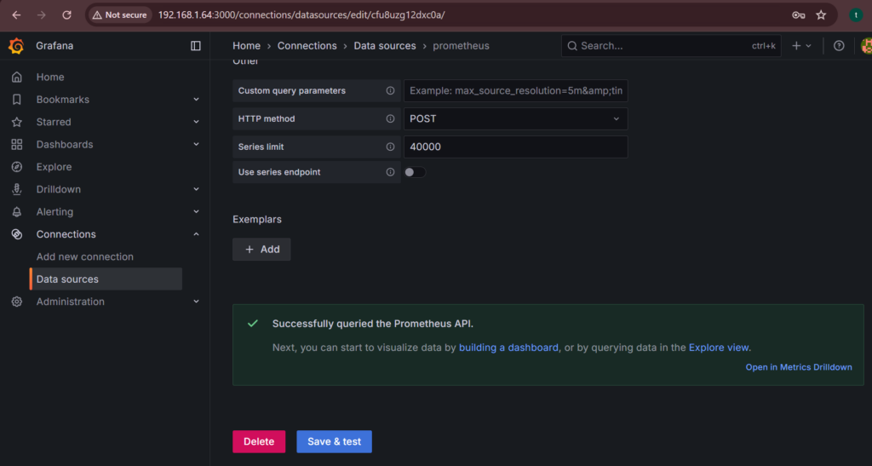
Task: Click the Custom query parameters input field
Action: [x=515, y=90]
